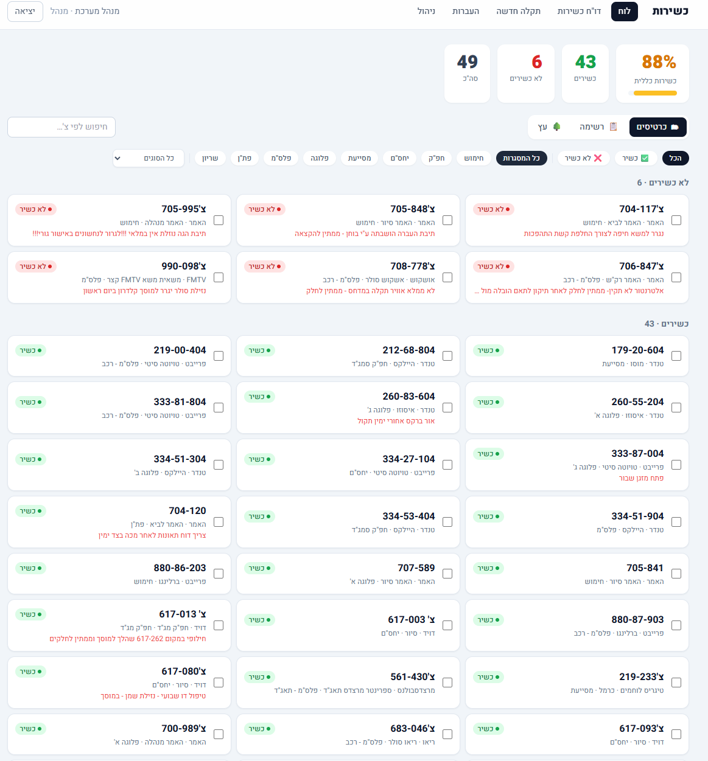Select the הכל filter chip
The height and width of the screenshot is (761, 708).
[675, 158]
